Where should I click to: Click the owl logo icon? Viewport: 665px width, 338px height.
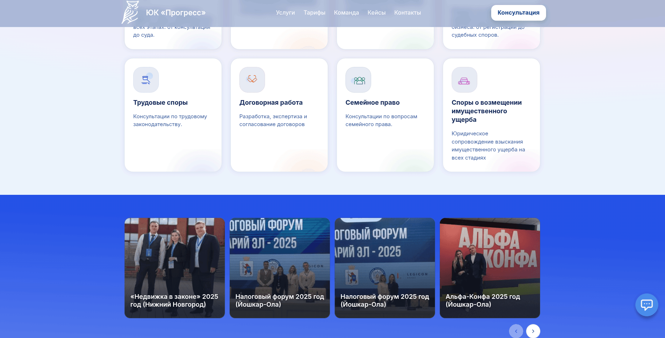pos(130,12)
